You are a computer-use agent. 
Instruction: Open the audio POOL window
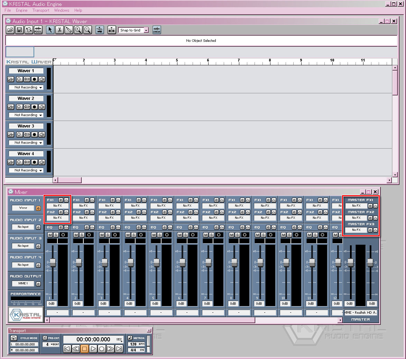(38, 30)
